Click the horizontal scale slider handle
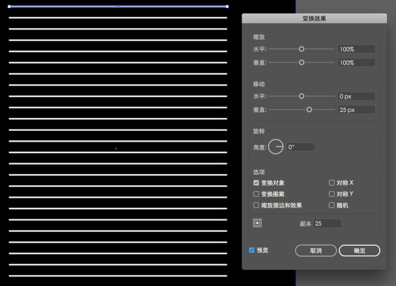This screenshot has width=396, height=286. point(301,49)
